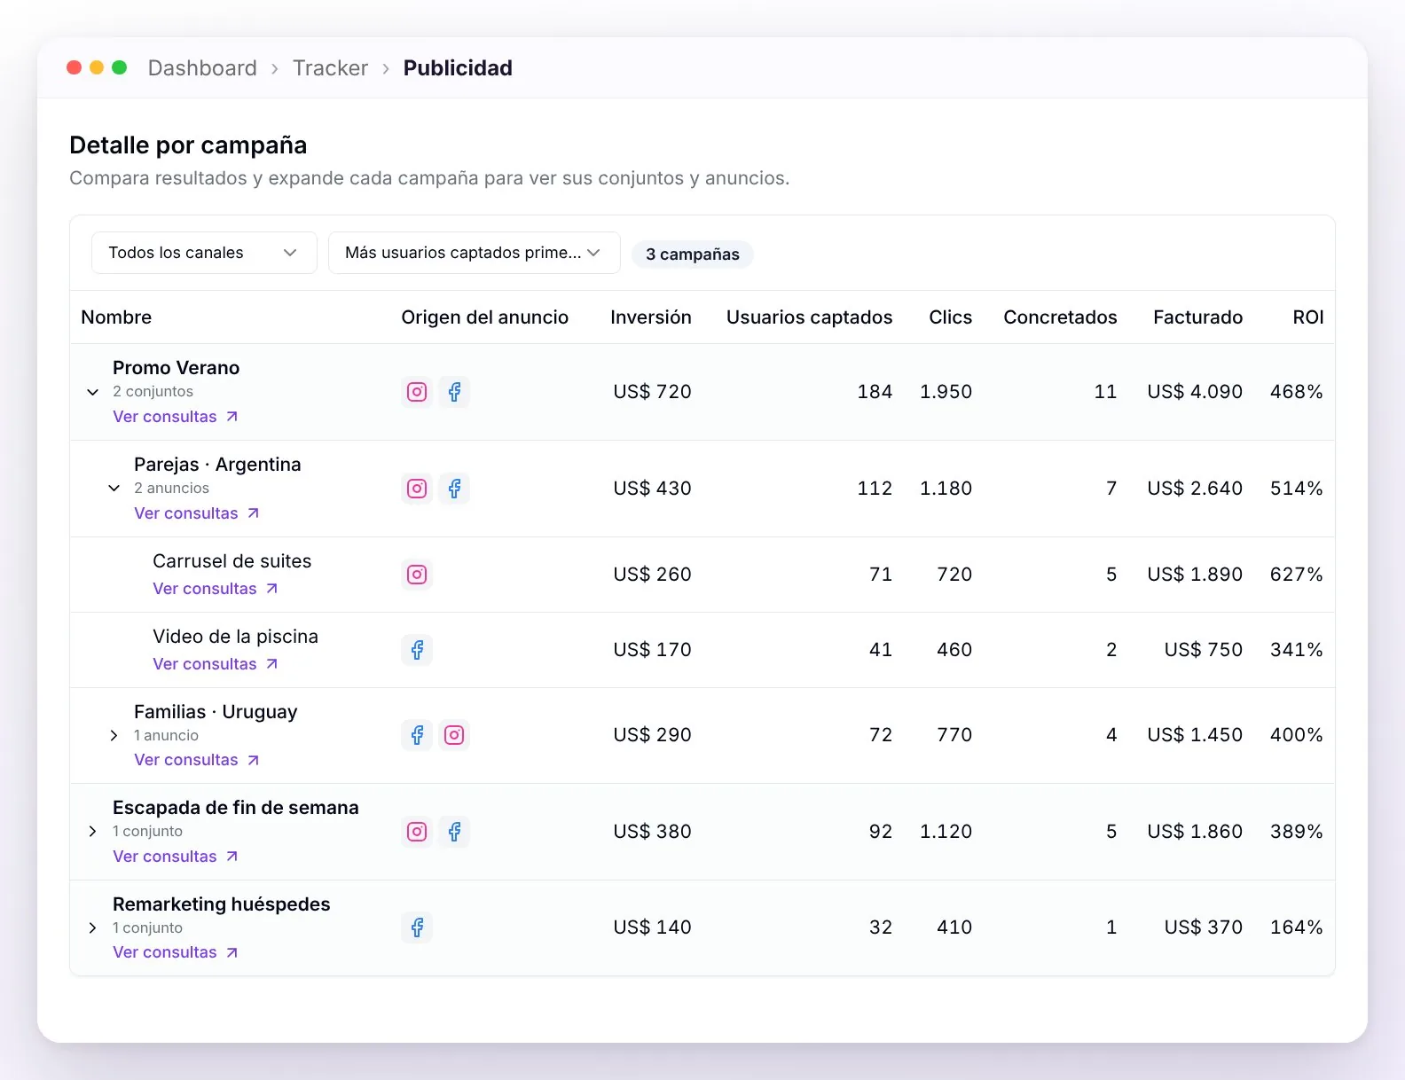Open Ver consultas for Escapada de fin de semana

[x=176, y=857]
